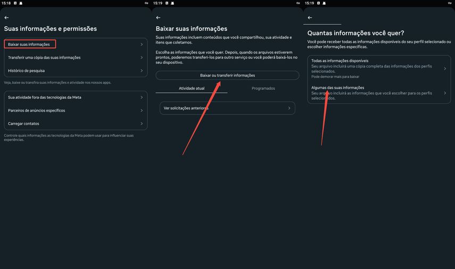Image resolution: width=455 pixels, height=269 pixels.
Task: Switch to Atividade atual tab
Action: click(192, 88)
